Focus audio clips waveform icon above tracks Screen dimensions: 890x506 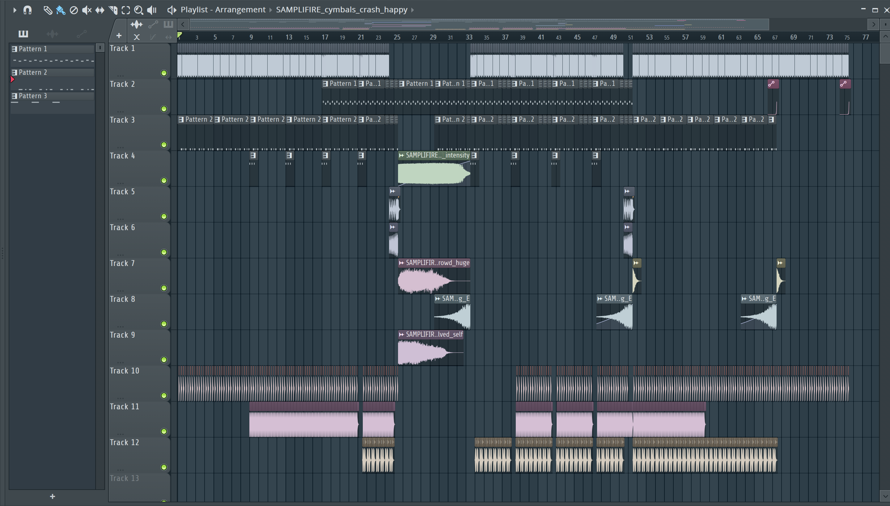[137, 24]
